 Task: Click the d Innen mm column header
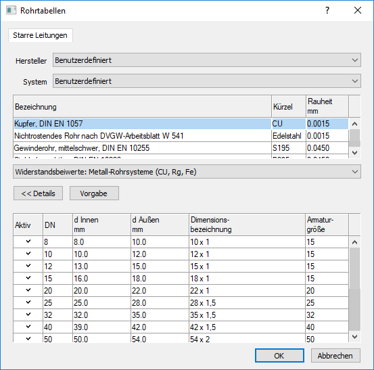point(101,225)
